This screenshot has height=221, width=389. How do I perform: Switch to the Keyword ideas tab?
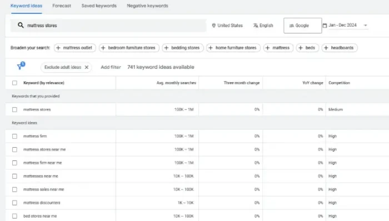point(26,6)
